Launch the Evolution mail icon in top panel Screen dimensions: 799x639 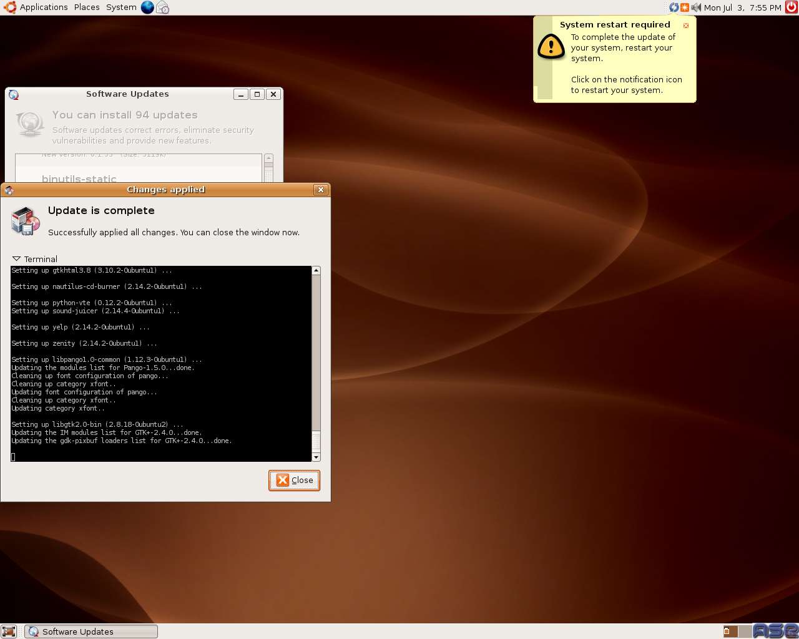163,7
